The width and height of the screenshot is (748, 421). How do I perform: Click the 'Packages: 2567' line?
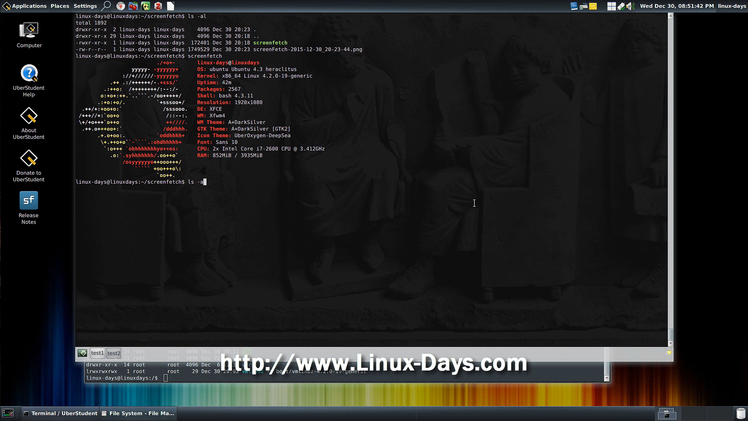[x=219, y=89]
